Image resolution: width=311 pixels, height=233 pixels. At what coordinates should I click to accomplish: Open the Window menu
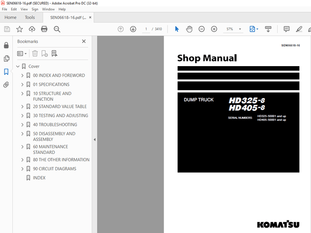pyautogui.click(x=48, y=9)
